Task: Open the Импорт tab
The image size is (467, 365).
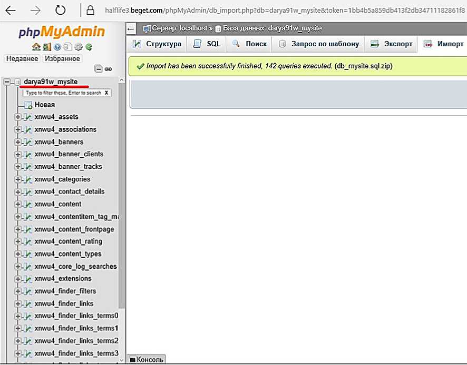Action: (443, 44)
